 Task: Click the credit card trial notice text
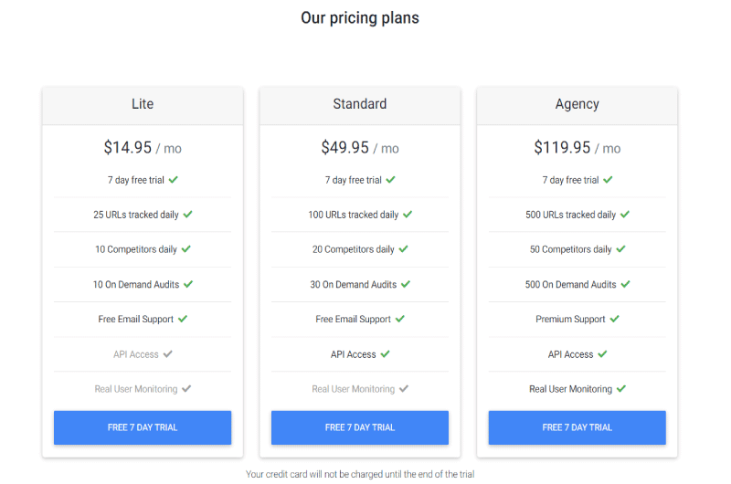(x=360, y=474)
